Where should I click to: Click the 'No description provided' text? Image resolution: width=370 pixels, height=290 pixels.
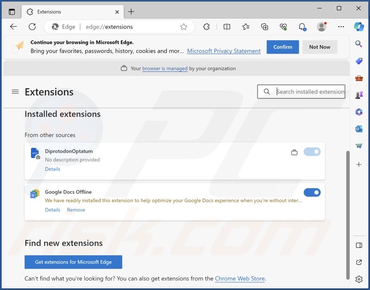click(72, 159)
